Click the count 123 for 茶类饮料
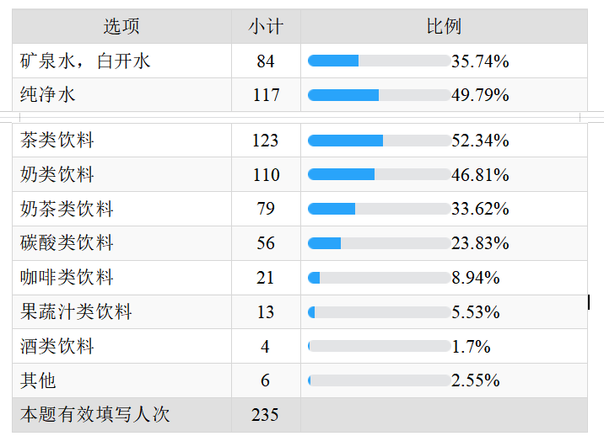The image size is (604, 436). (x=266, y=141)
